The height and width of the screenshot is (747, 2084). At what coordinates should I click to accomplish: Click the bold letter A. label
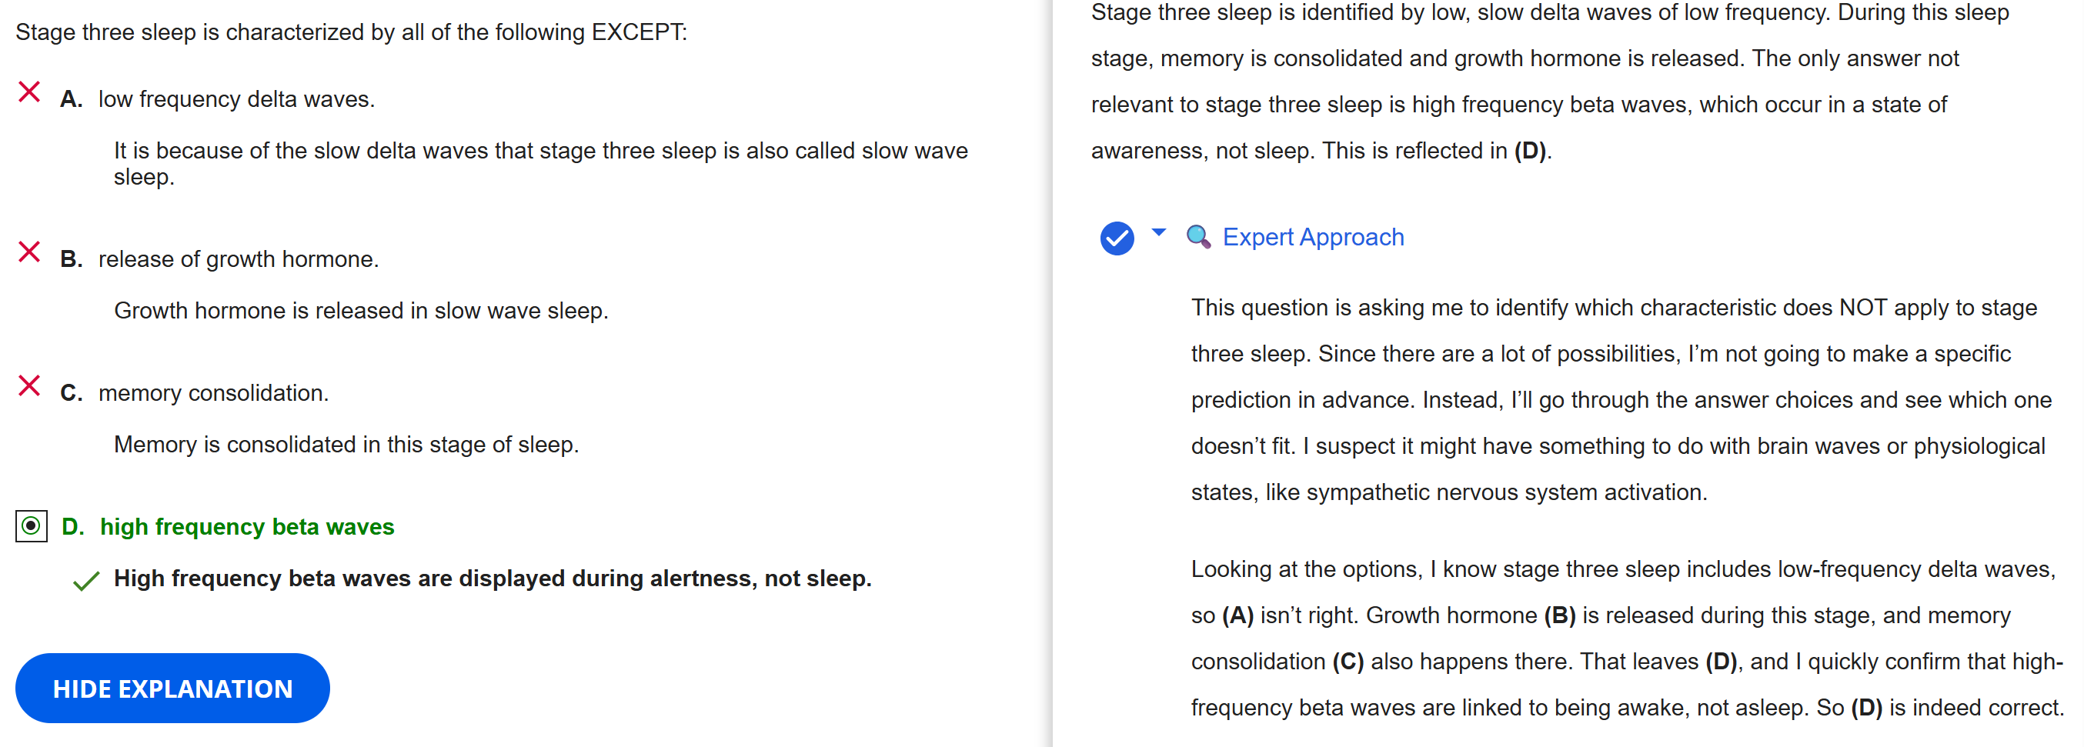(72, 99)
